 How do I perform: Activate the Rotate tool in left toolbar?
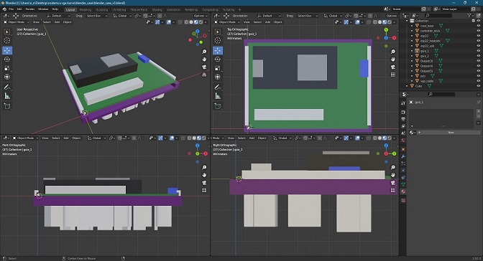coord(7,59)
